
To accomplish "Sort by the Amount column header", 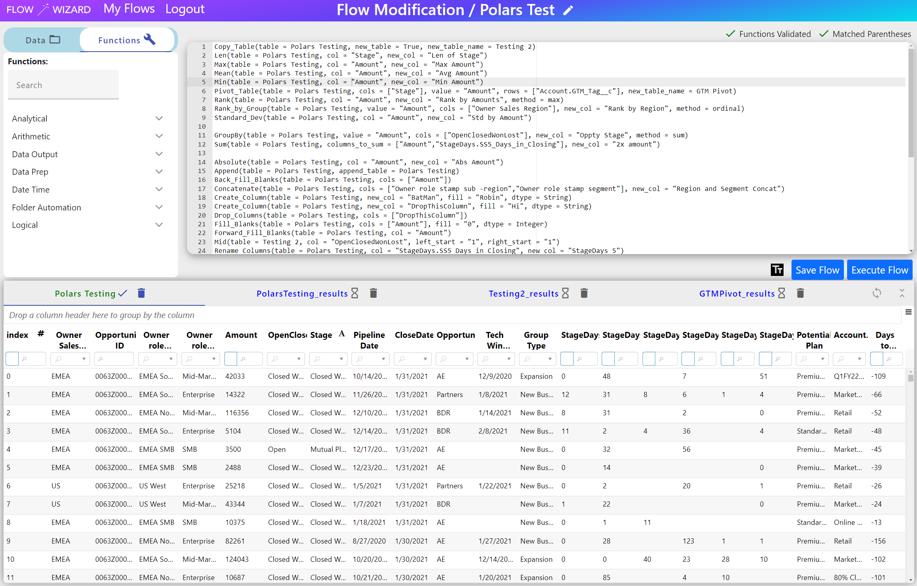I will point(241,335).
